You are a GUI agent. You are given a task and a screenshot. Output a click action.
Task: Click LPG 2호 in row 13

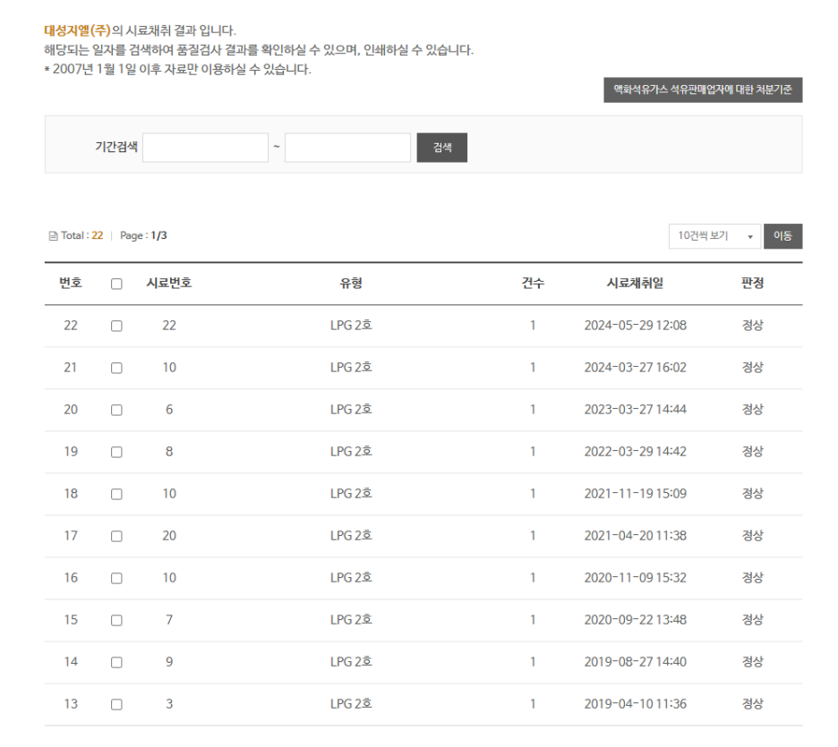(351, 704)
